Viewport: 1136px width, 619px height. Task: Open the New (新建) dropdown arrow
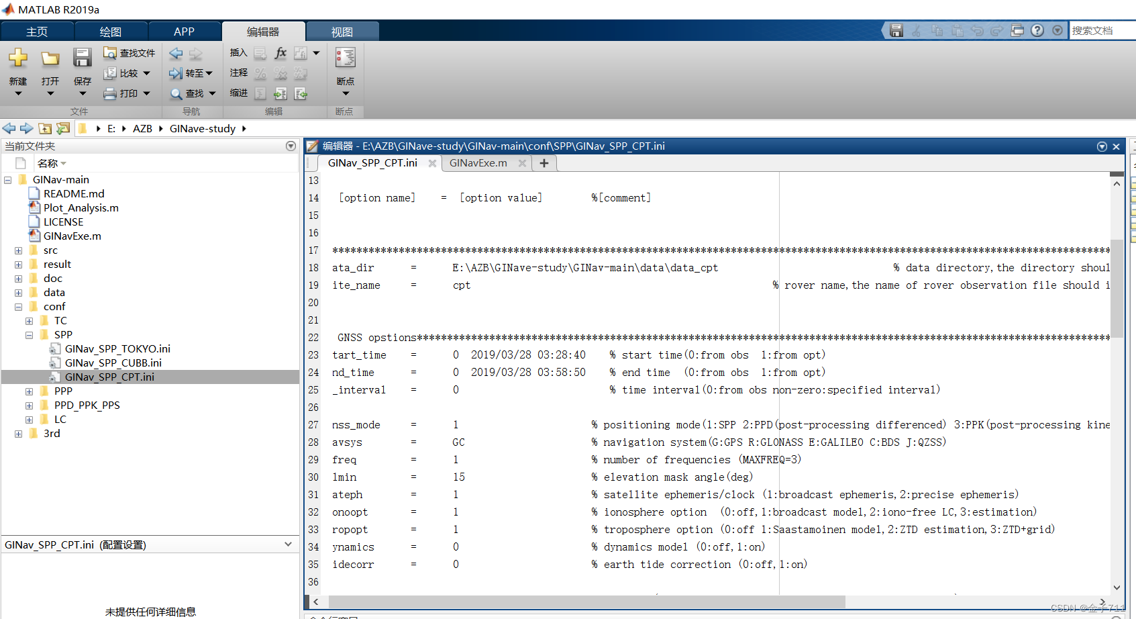coord(18,93)
